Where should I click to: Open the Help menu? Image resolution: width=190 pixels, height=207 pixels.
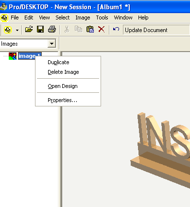143,17
